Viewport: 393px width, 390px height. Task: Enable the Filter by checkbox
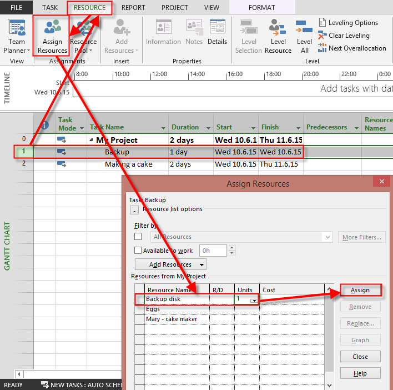pyautogui.click(x=138, y=237)
